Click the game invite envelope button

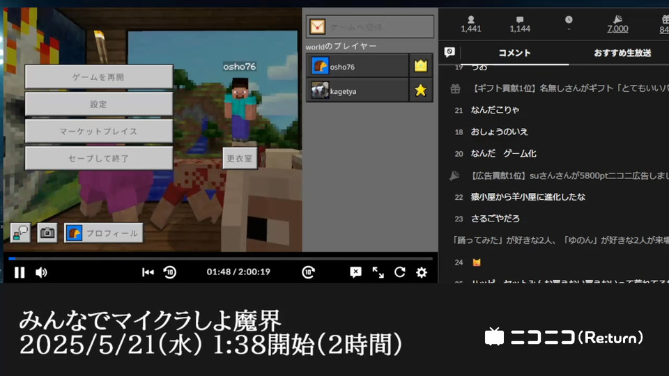(370, 27)
